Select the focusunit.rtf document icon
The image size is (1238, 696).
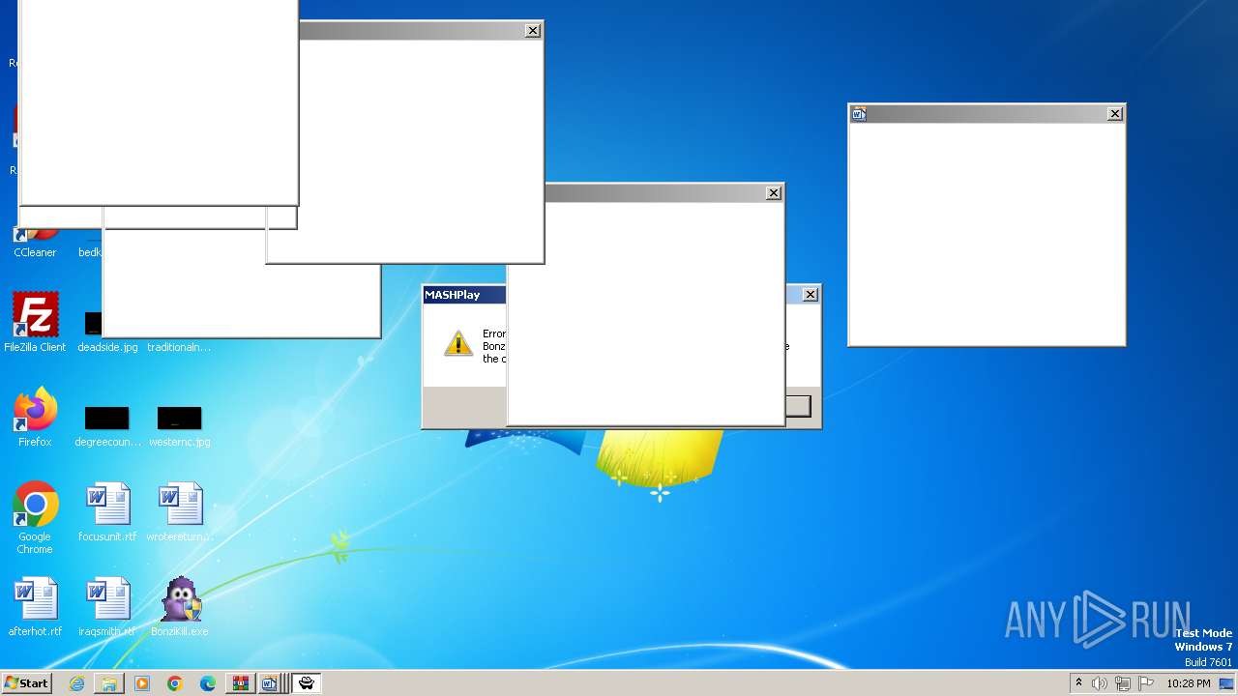pyautogui.click(x=107, y=512)
